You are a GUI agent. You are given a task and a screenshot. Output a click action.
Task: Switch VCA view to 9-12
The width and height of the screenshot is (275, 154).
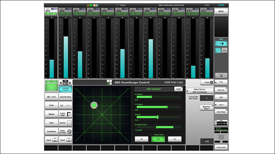[x=224, y=50]
